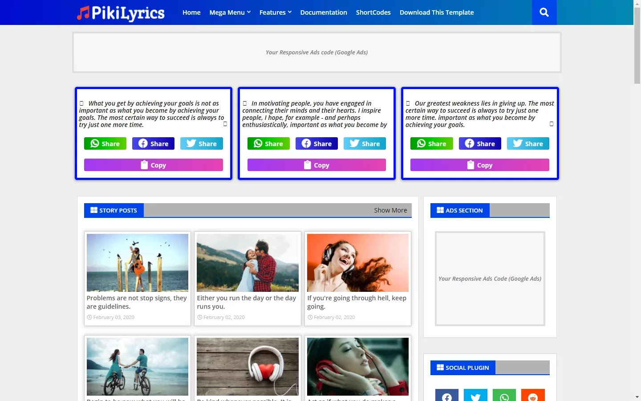This screenshot has height=401, width=641.
Task: Open 'Either you run the day' post title
Action: (x=247, y=302)
